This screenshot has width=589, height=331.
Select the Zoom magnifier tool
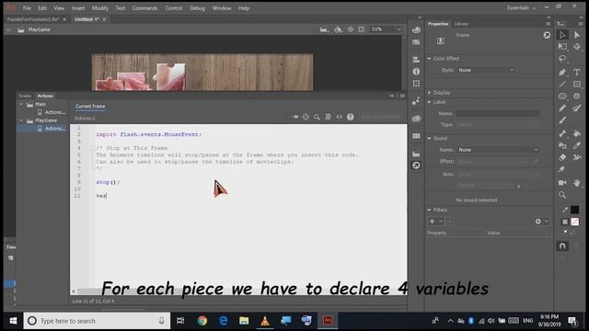click(562, 195)
